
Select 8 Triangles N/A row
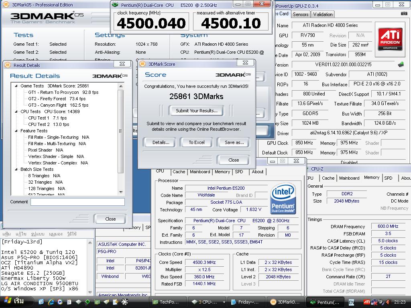coord(44,176)
